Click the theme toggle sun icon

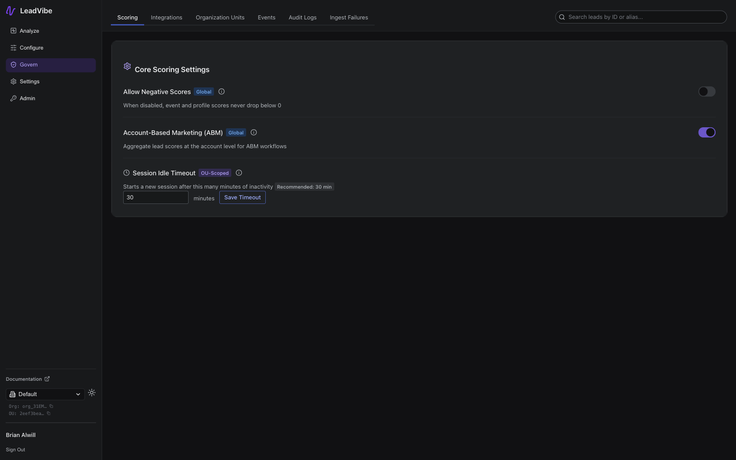[x=92, y=393]
